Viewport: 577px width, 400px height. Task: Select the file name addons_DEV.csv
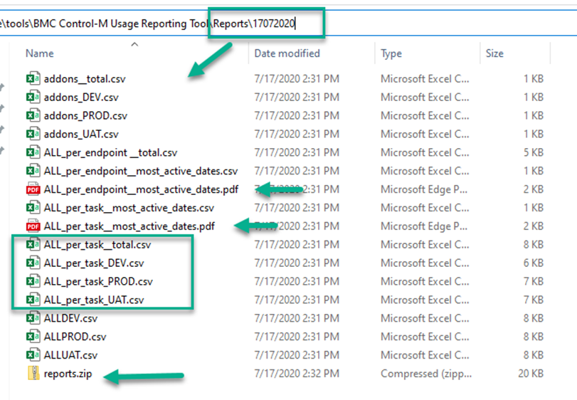(x=81, y=97)
